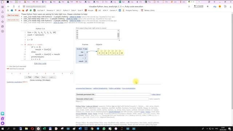Open the Gmail bookmark icon in bookmarks bar
Viewport: 233px width, 131px height.
(x=19, y=11)
